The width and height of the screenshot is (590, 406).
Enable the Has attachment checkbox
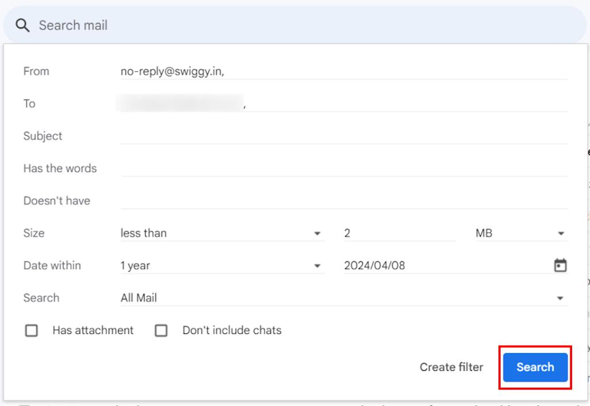31,331
